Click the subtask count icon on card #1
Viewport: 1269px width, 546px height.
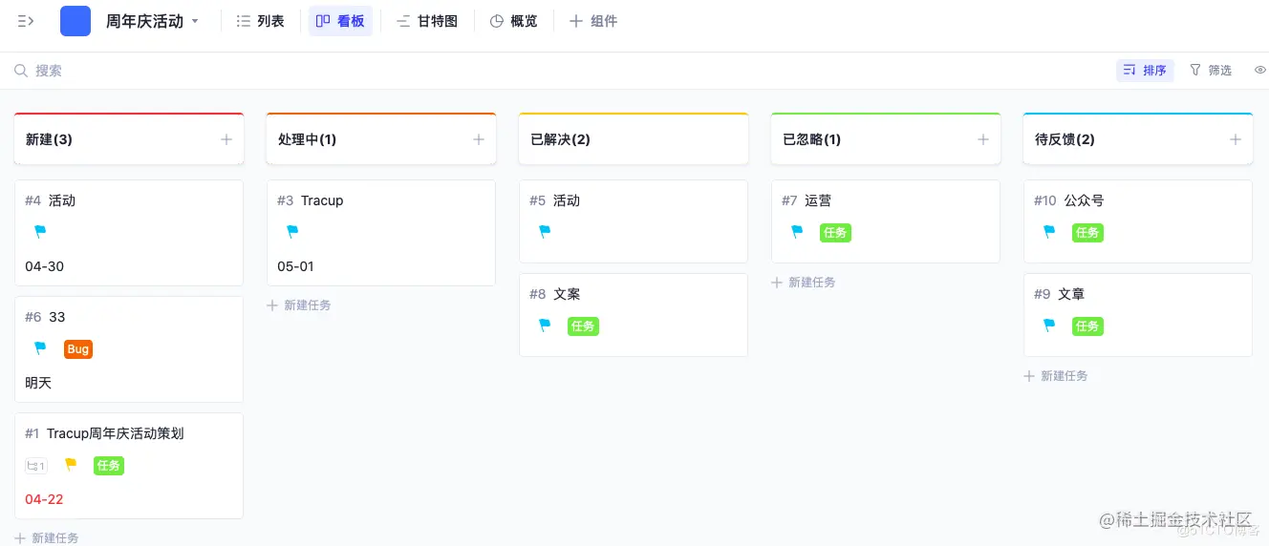point(35,466)
